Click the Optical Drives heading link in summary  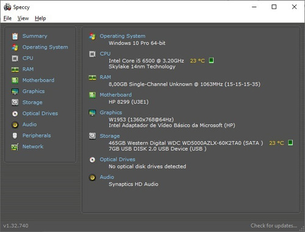coord(118,159)
